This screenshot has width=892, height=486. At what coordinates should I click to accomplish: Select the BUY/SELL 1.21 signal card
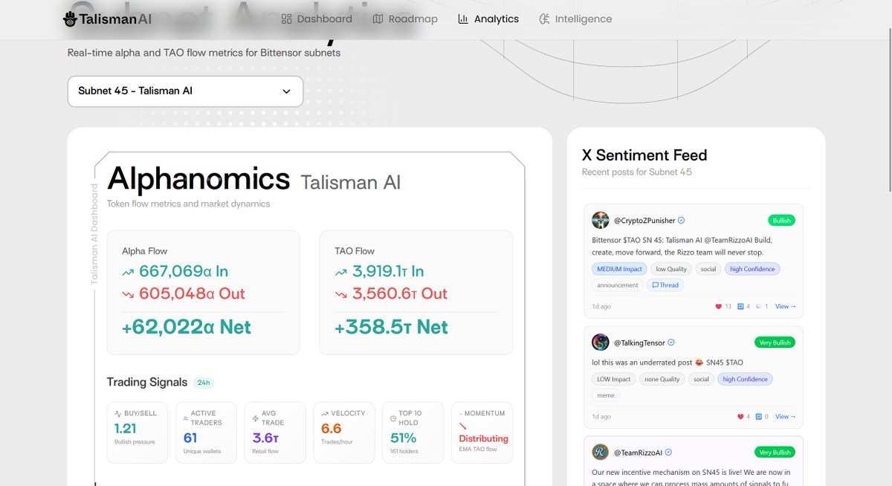(x=137, y=432)
